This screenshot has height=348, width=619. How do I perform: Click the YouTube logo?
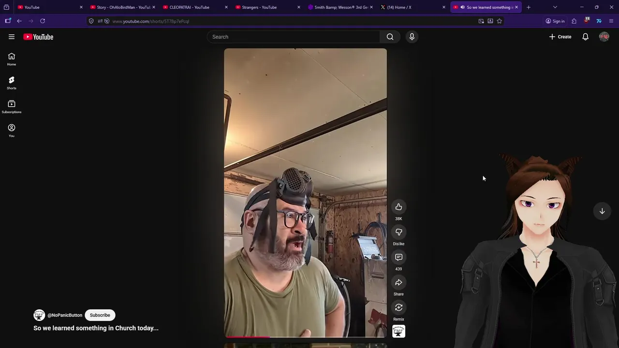(38, 37)
